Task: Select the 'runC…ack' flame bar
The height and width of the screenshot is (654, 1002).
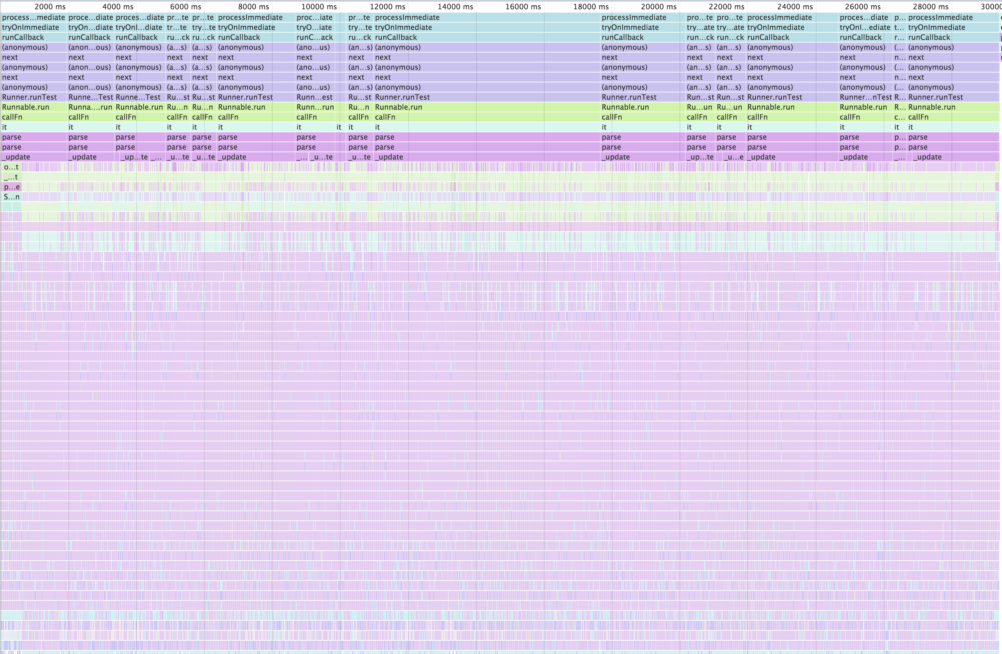Action: click(x=314, y=38)
